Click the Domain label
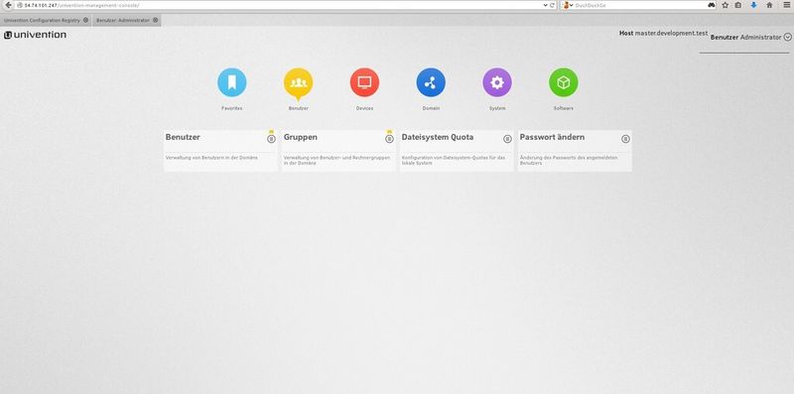Image resolution: width=794 pixels, height=394 pixels. click(x=431, y=108)
